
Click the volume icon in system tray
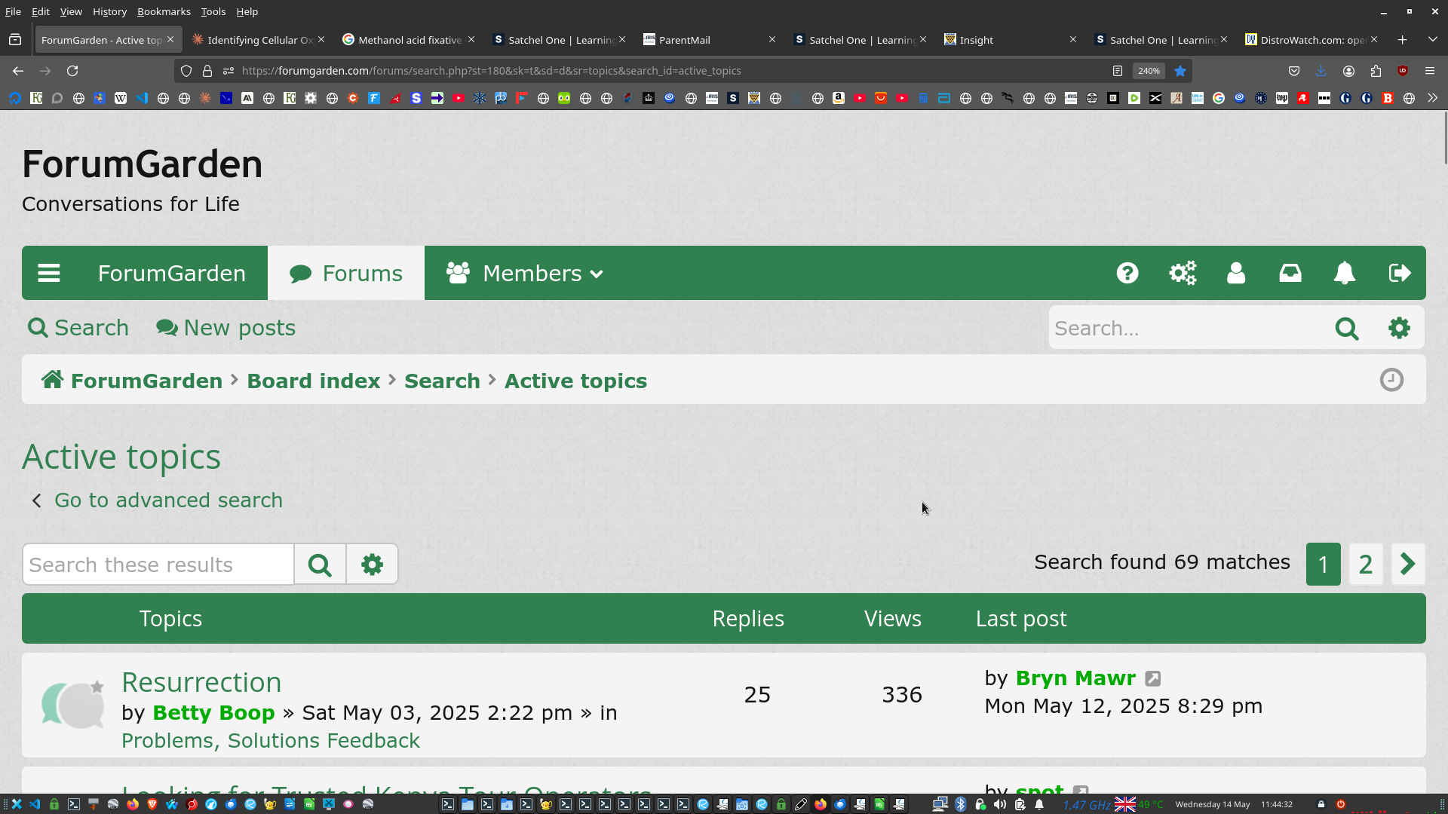[1000, 804]
